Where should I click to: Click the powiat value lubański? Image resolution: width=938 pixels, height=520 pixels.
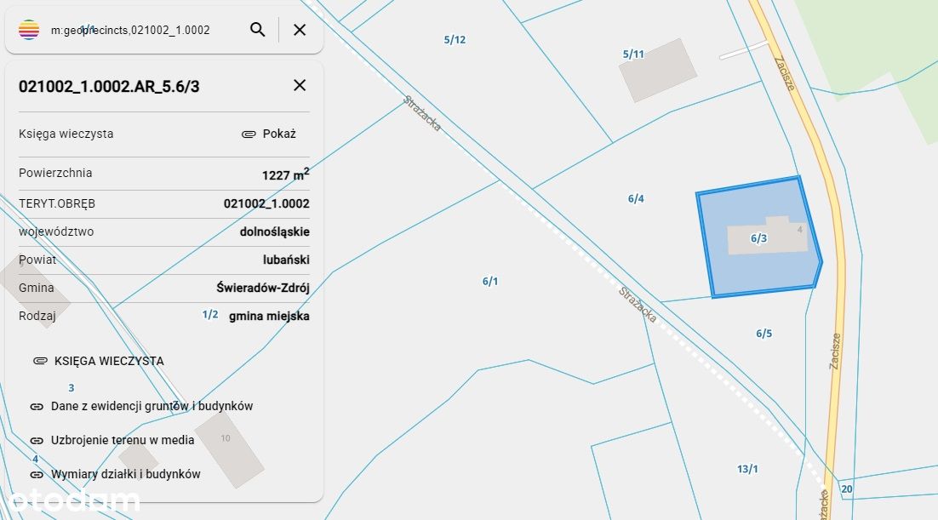[x=287, y=260]
